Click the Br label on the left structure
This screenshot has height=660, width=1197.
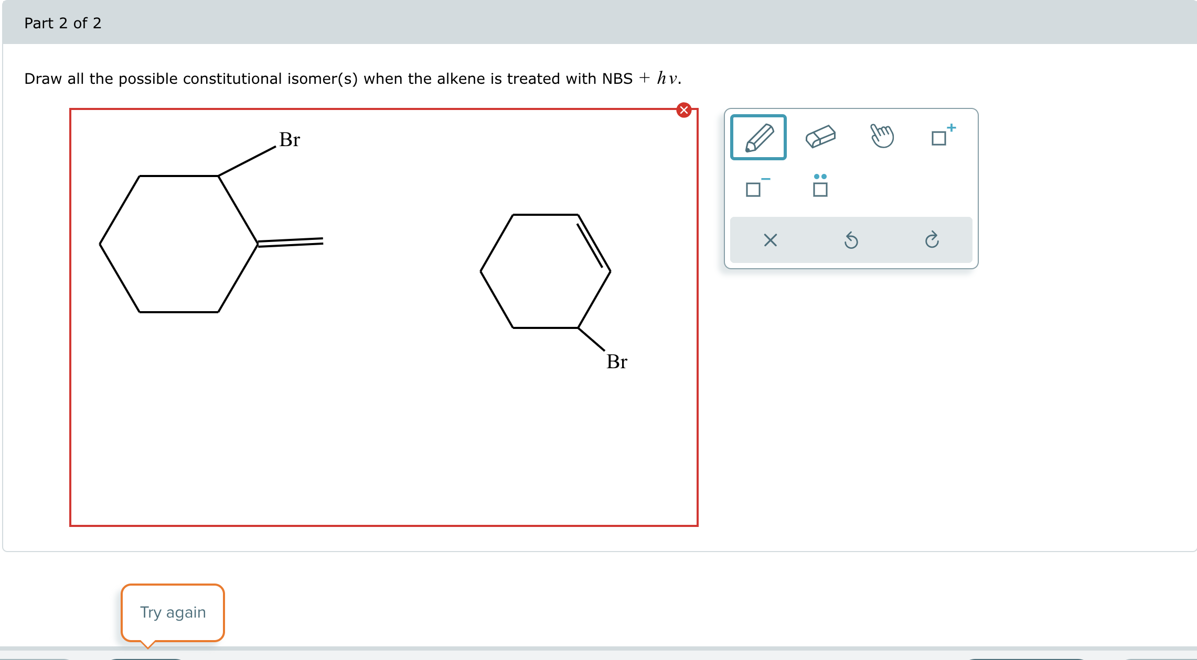click(288, 139)
